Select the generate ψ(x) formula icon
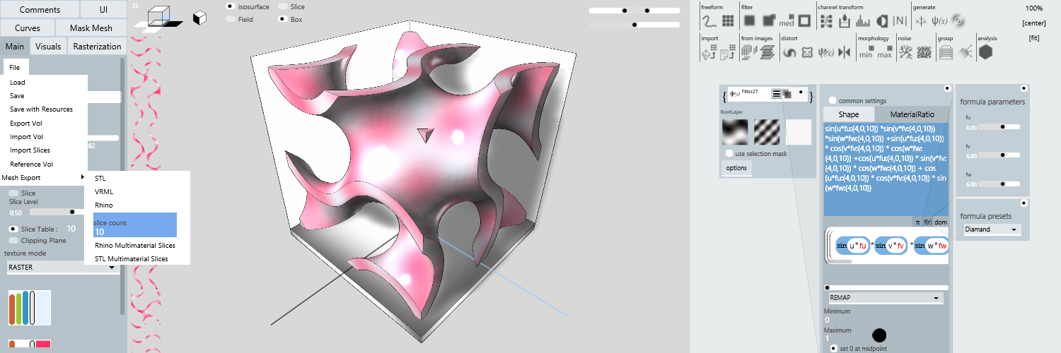The height and width of the screenshot is (353, 1061). click(939, 20)
